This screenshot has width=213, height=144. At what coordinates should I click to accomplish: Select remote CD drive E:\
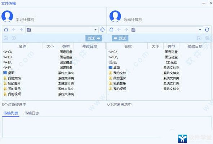(x=113, y=62)
